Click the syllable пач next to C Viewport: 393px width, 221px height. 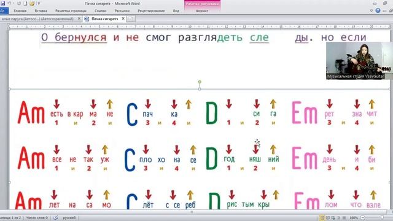point(147,114)
